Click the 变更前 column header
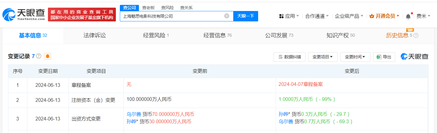 200,71
